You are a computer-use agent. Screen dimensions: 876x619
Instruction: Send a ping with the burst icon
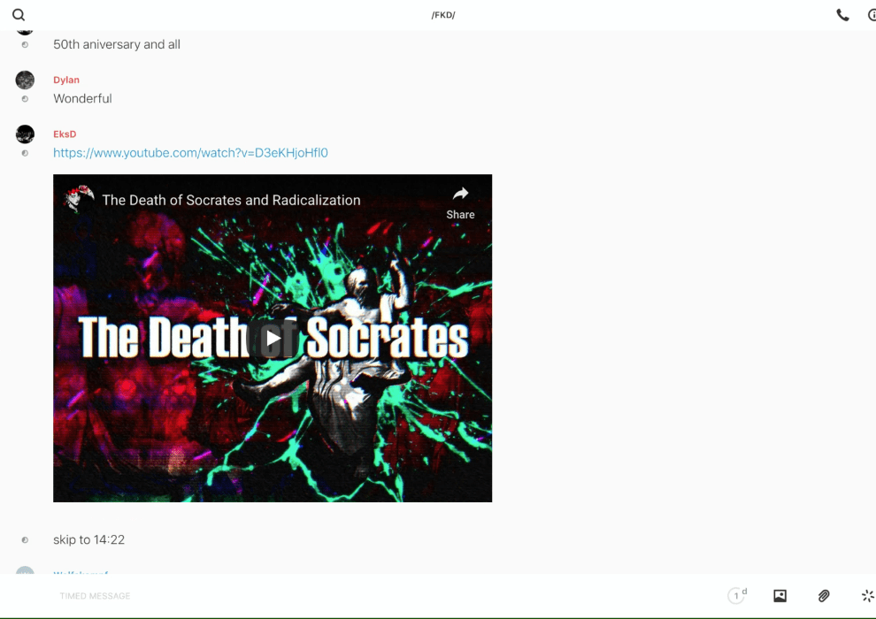pyautogui.click(x=867, y=596)
